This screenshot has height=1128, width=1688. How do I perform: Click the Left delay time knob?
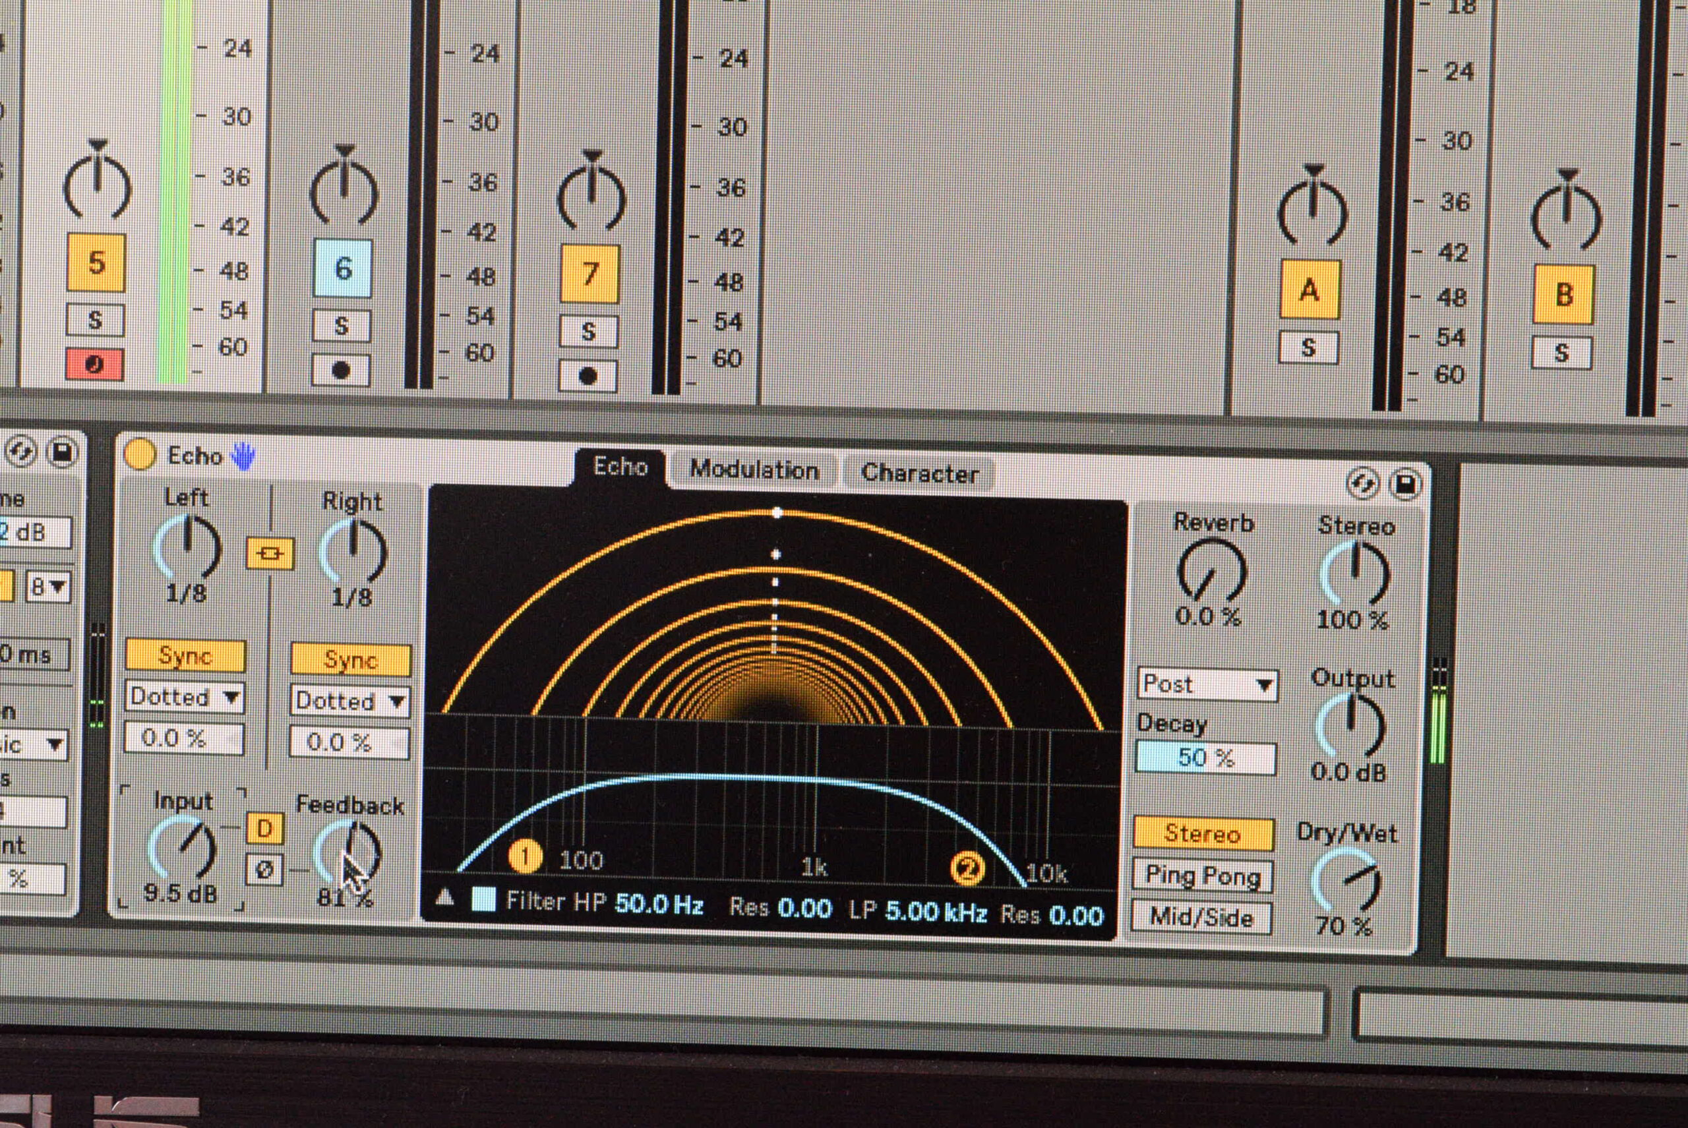(x=187, y=548)
